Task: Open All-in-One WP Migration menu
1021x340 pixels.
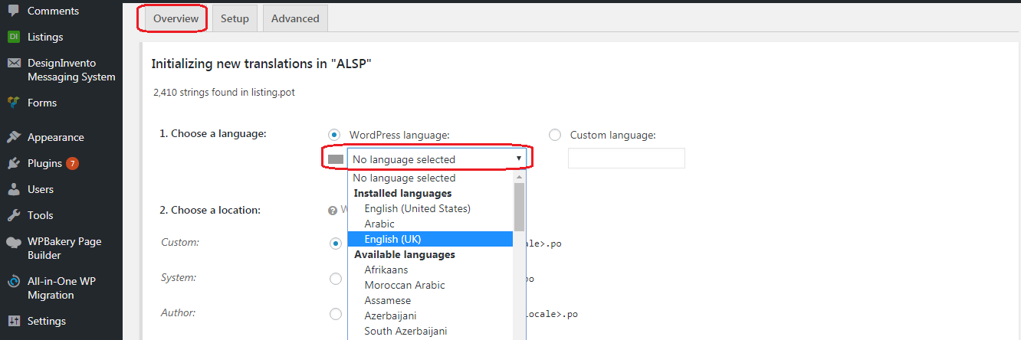Action: pyautogui.click(x=61, y=288)
